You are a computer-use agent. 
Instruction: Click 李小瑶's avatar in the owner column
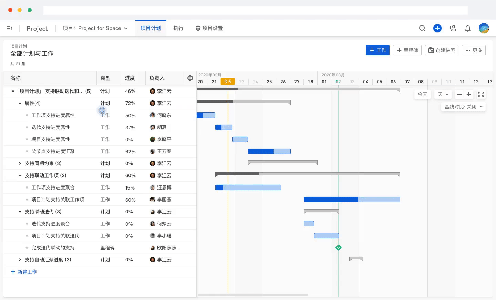pyautogui.click(x=153, y=236)
